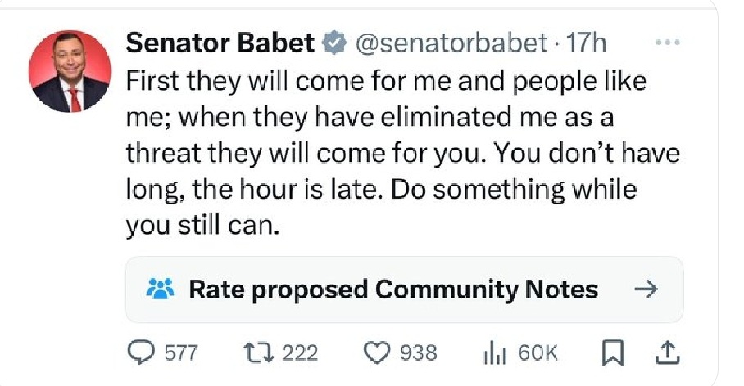Click the 938 likes count

click(x=418, y=353)
